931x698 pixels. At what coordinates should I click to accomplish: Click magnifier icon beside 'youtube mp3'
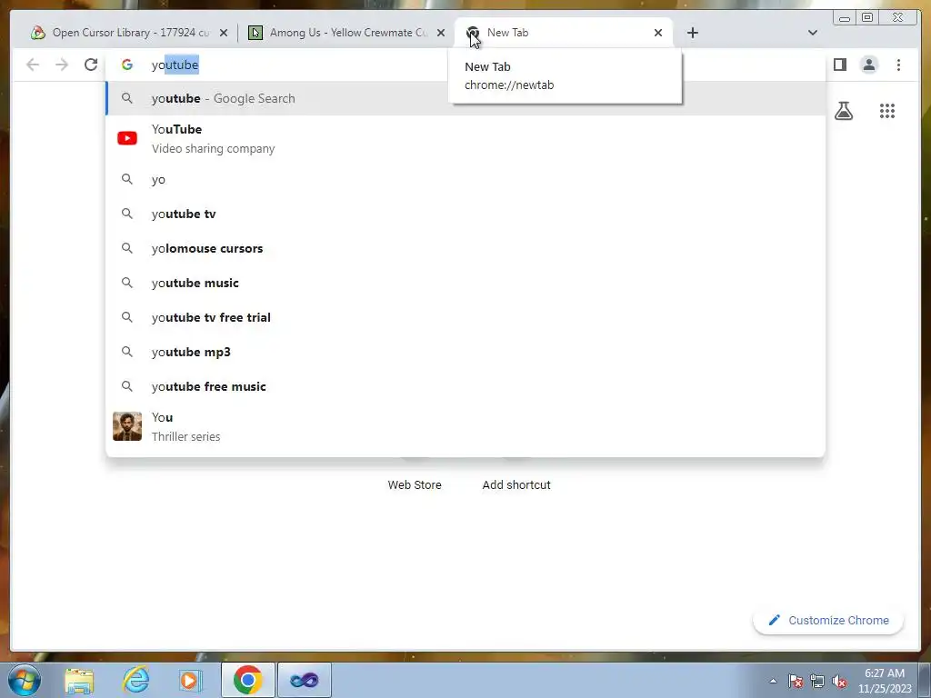click(x=127, y=352)
